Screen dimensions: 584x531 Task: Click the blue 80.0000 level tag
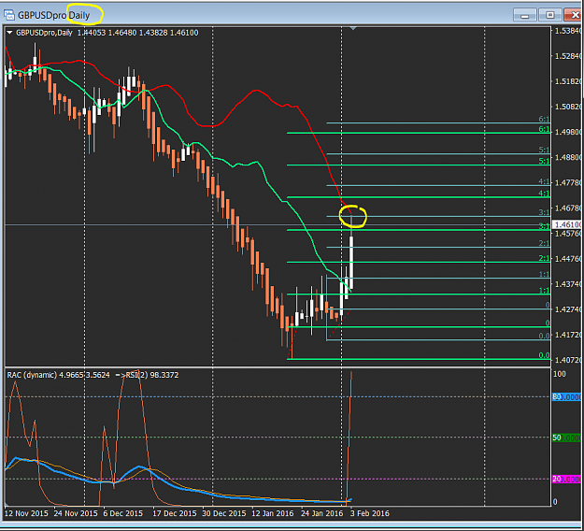click(x=567, y=397)
